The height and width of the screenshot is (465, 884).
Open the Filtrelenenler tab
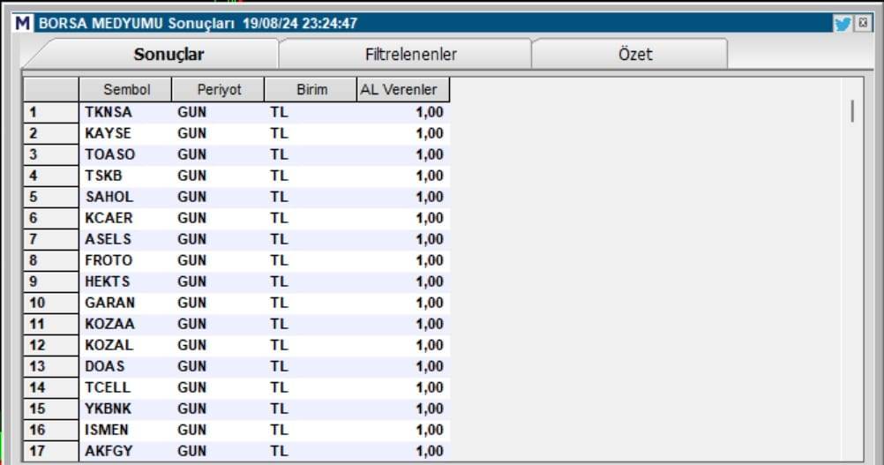click(x=410, y=54)
